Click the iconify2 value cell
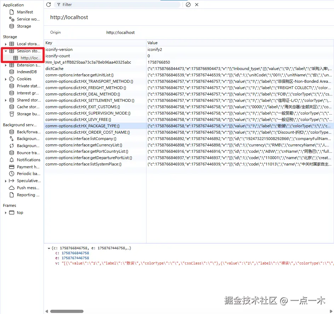The height and width of the screenshot is (314, 334). tap(240, 50)
